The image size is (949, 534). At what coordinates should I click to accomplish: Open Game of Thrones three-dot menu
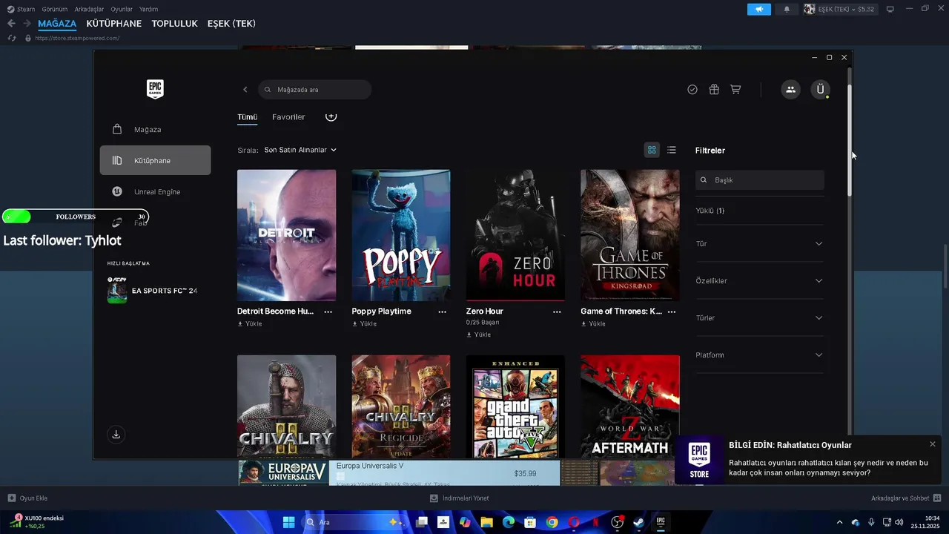(x=672, y=312)
